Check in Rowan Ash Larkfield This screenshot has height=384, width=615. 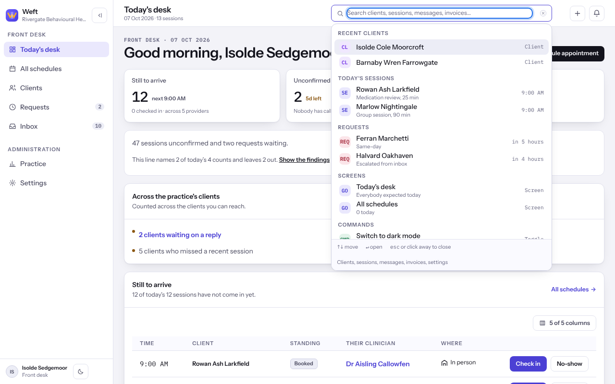tap(528, 364)
